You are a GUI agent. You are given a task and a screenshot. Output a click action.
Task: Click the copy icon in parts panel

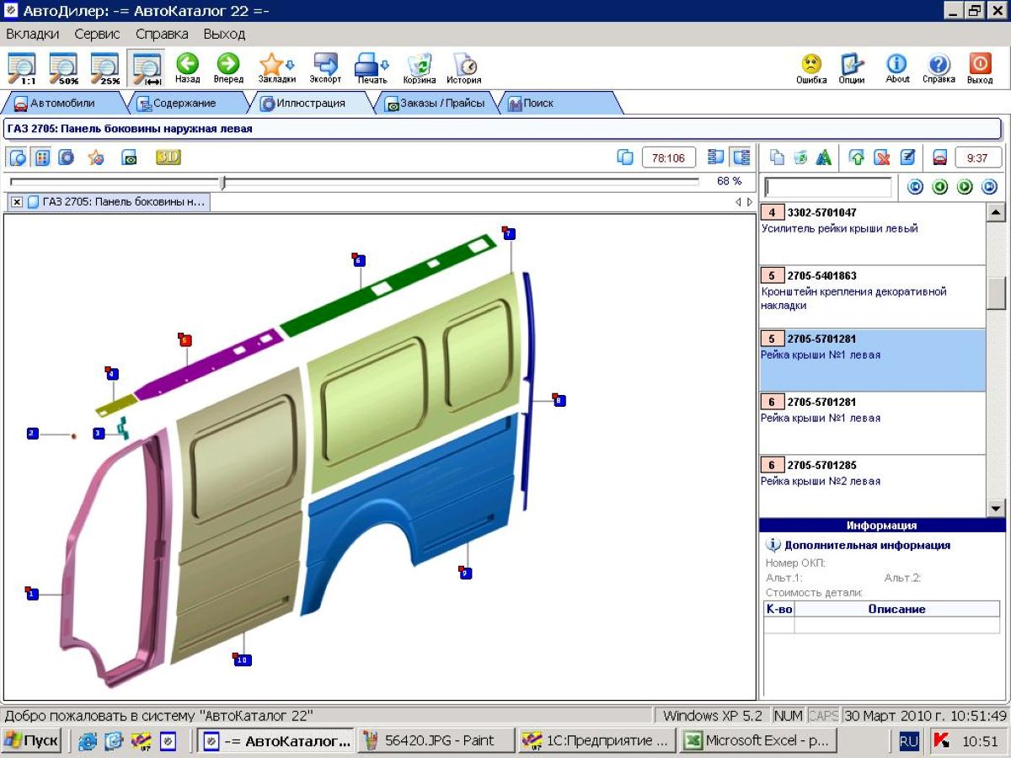[778, 157]
